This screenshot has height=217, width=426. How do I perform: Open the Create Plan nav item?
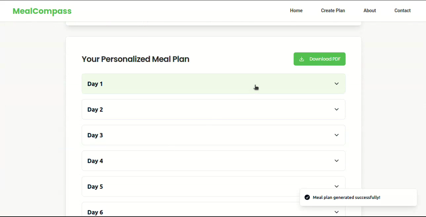(x=333, y=11)
